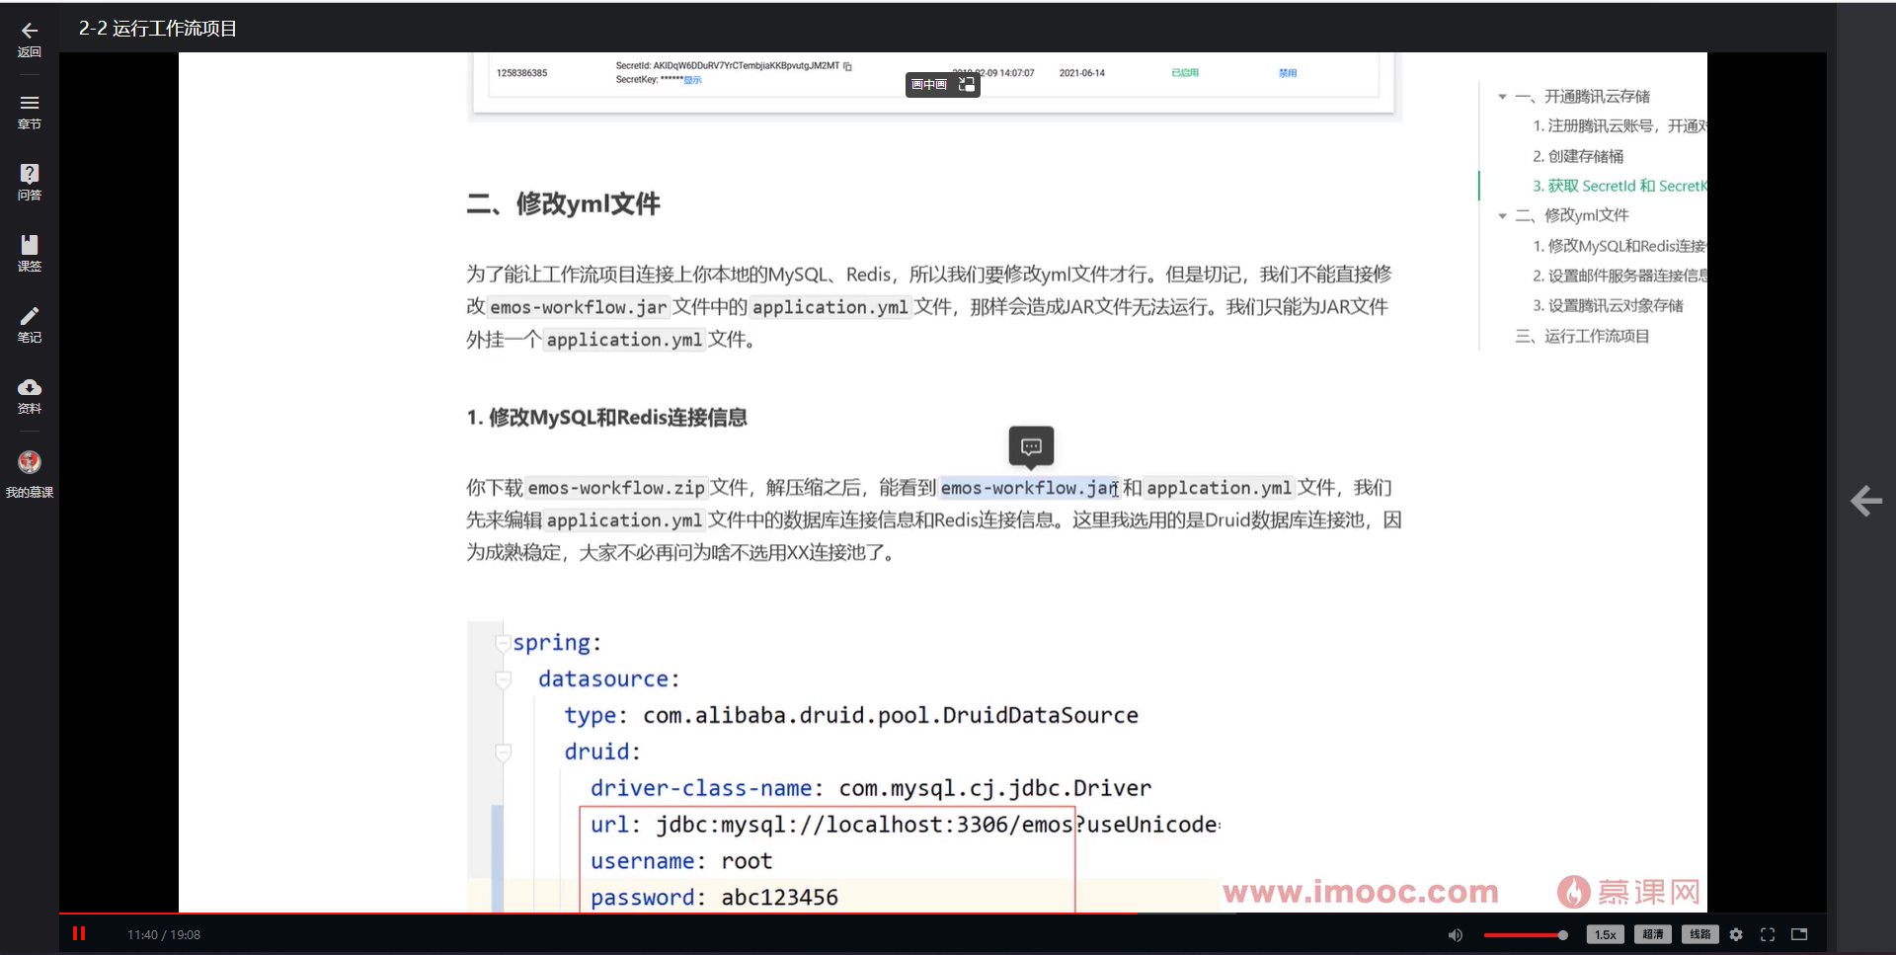This screenshot has width=1896, height=955.
Task: Click the highlighted emos-workflow.jar text
Action: (x=1029, y=488)
